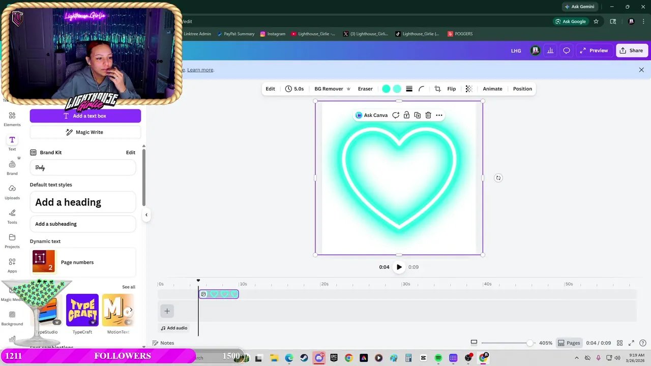
Task: Open the BG Remover tool
Action: (x=333, y=89)
